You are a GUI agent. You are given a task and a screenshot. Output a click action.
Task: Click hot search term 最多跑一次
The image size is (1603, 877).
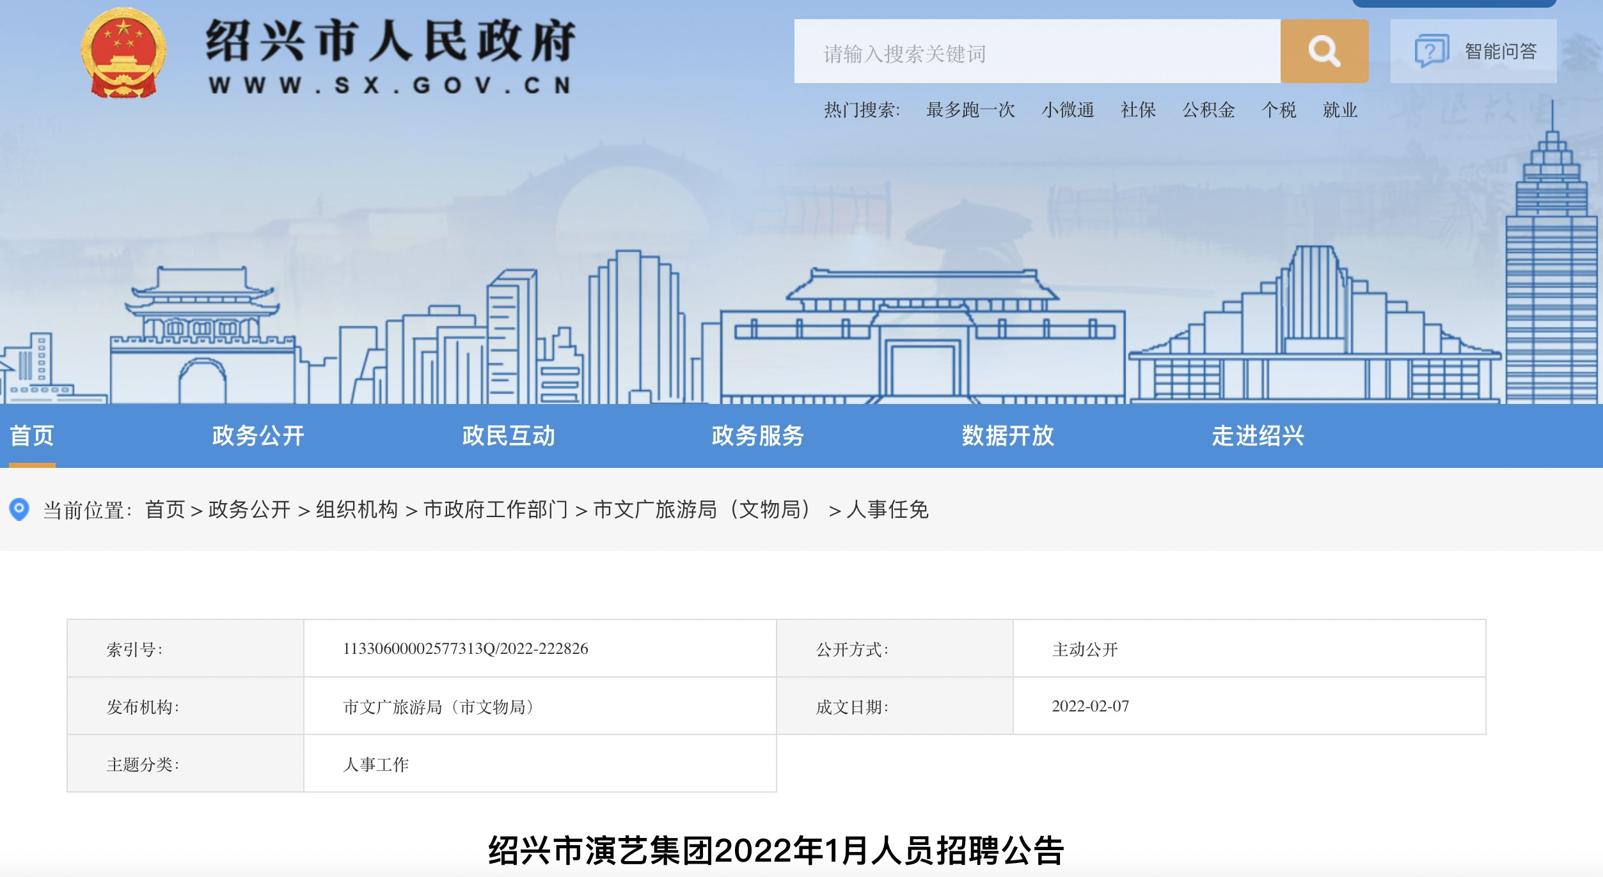(x=970, y=110)
